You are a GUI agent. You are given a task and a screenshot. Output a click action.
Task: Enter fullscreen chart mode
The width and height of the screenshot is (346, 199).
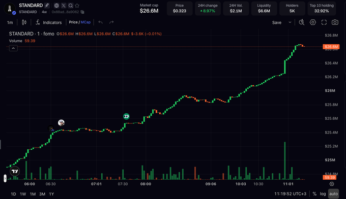pos(324,22)
